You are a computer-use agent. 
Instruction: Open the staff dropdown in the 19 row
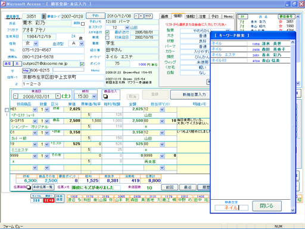point(162,144)
